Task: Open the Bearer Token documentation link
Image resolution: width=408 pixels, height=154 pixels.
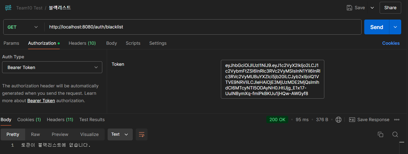Action: click(41, 101)
